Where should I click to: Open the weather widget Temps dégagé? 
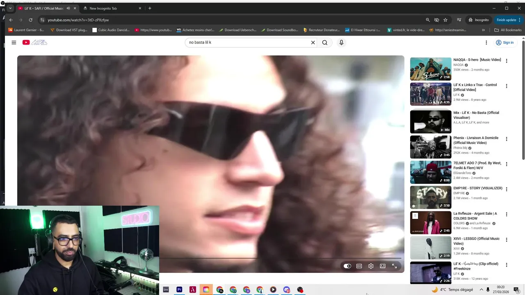click(452, 290)
